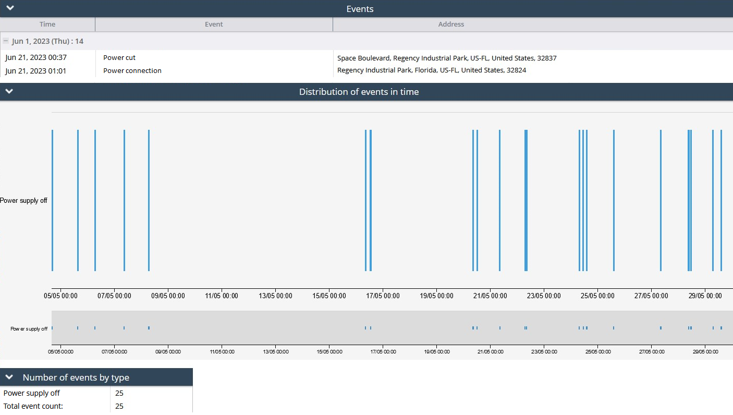Screen dimensions: 733x415
Task: Open the Regency Industrial Park, Florida address
Action: tap(432, 70)
